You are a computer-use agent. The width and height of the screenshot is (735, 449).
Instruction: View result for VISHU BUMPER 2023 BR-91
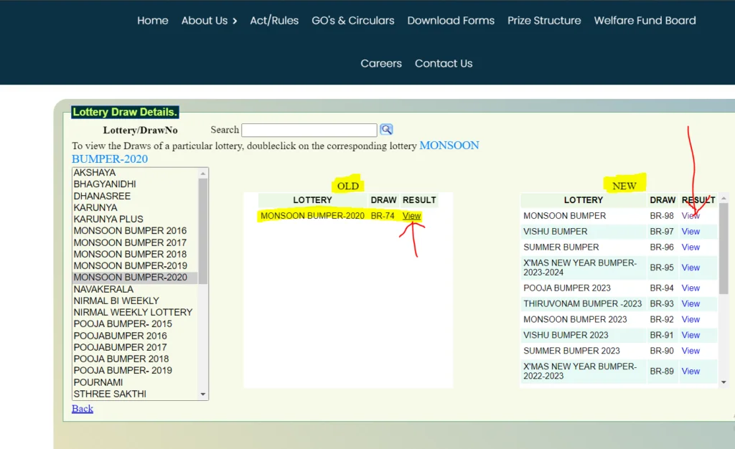click(x=690, y=335)
